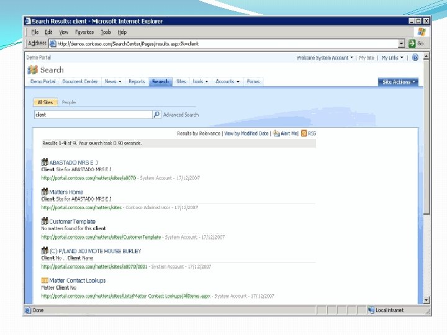This screenshot has height=335, width=447.
Task: Click the page icon next to Done in the status bar
Action: click(28, 310)
